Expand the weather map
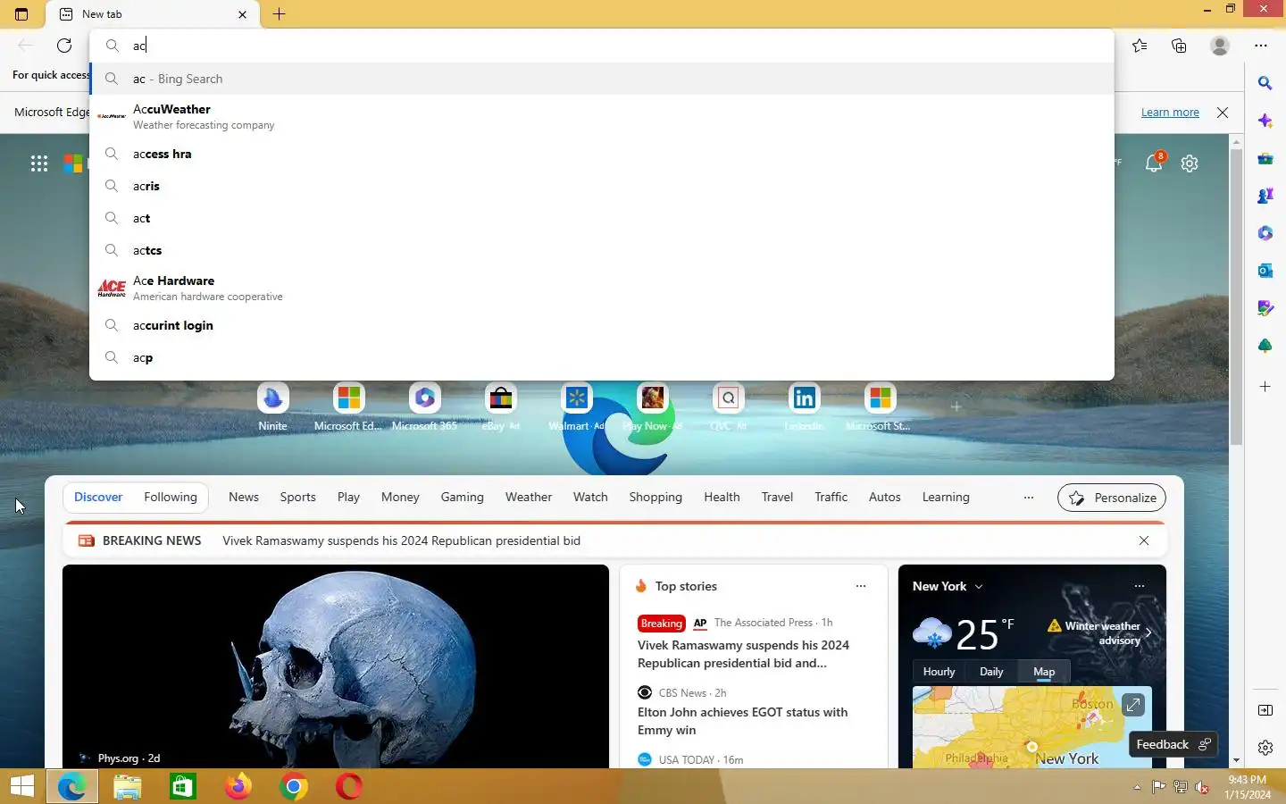1286x804 pixels. tap(1132, 705)
